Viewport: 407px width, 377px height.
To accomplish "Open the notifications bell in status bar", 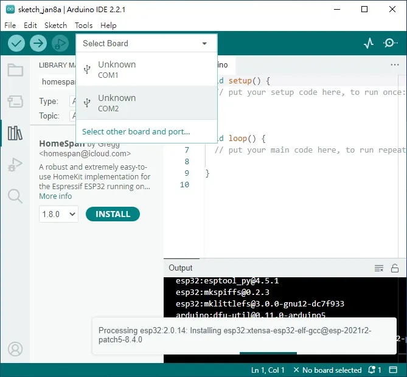I will [x=375, y=370].
